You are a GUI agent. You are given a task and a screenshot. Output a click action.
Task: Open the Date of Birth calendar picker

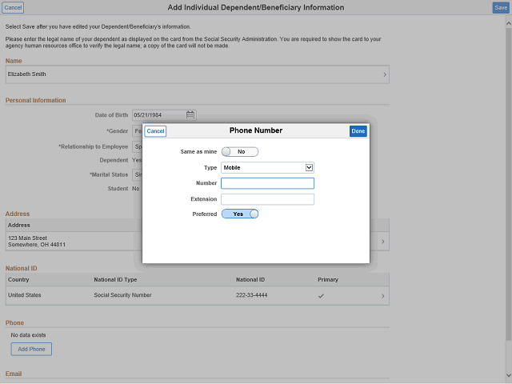click(190, 115)
